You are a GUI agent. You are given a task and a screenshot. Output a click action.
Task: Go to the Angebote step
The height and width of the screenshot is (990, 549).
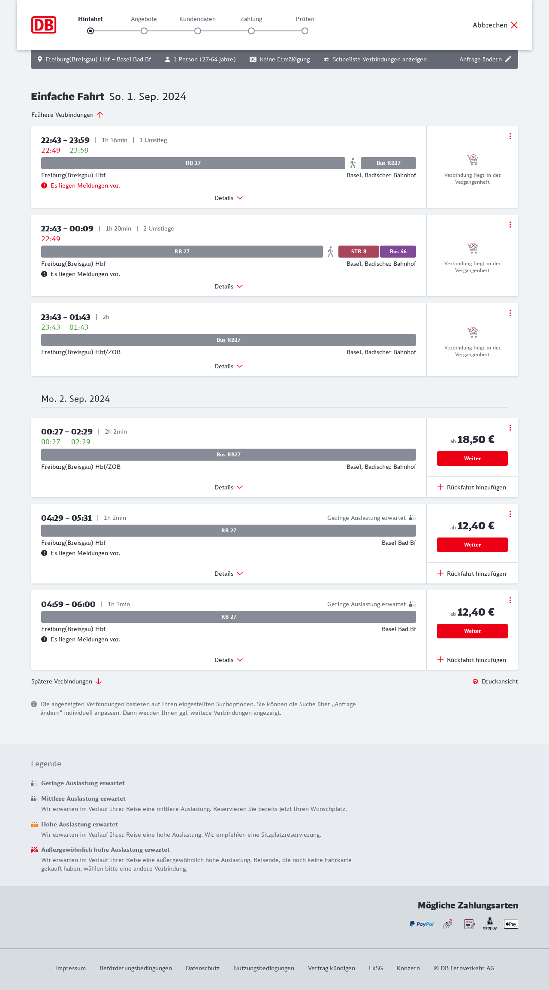144,30
